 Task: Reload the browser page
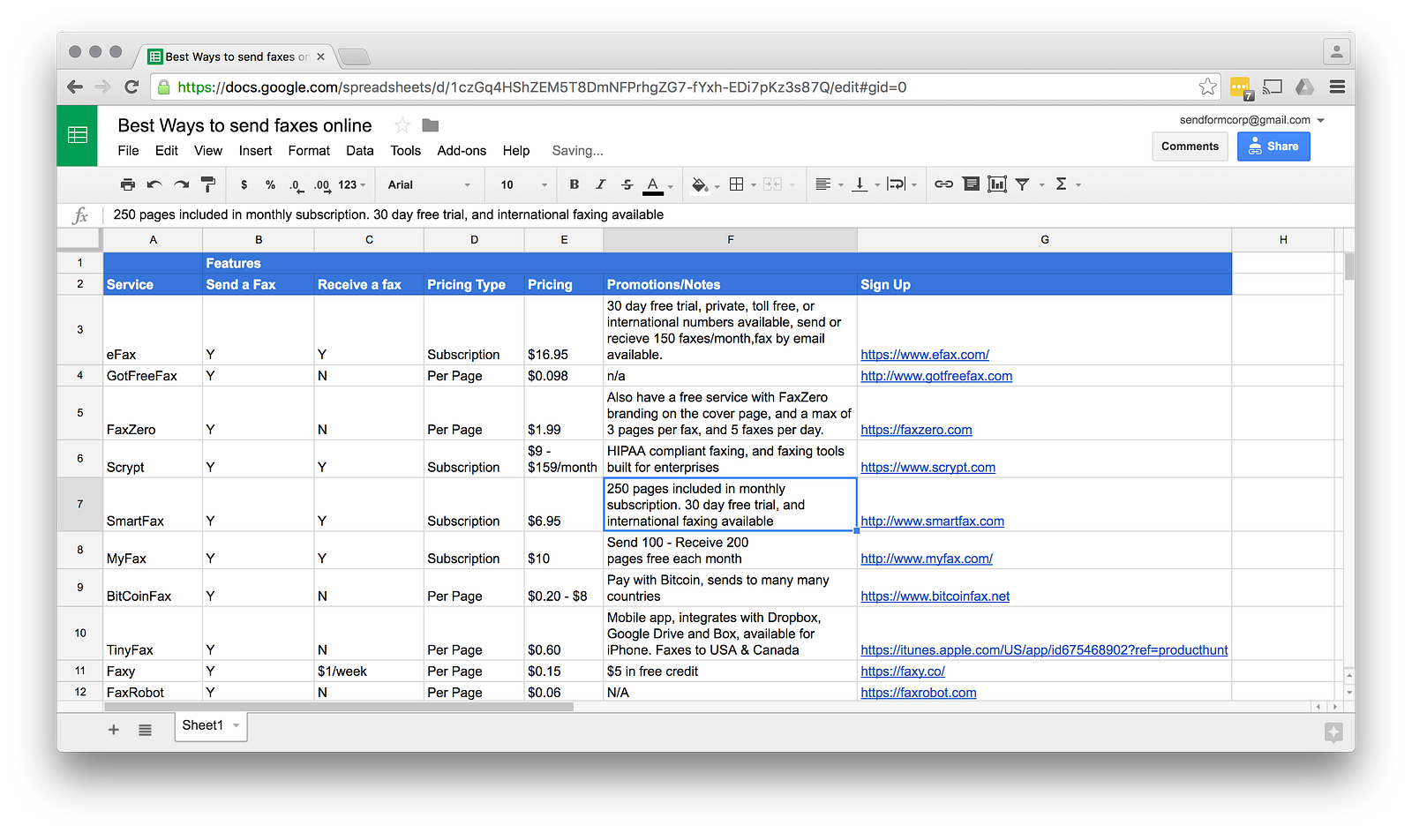[x=131, y=86]
